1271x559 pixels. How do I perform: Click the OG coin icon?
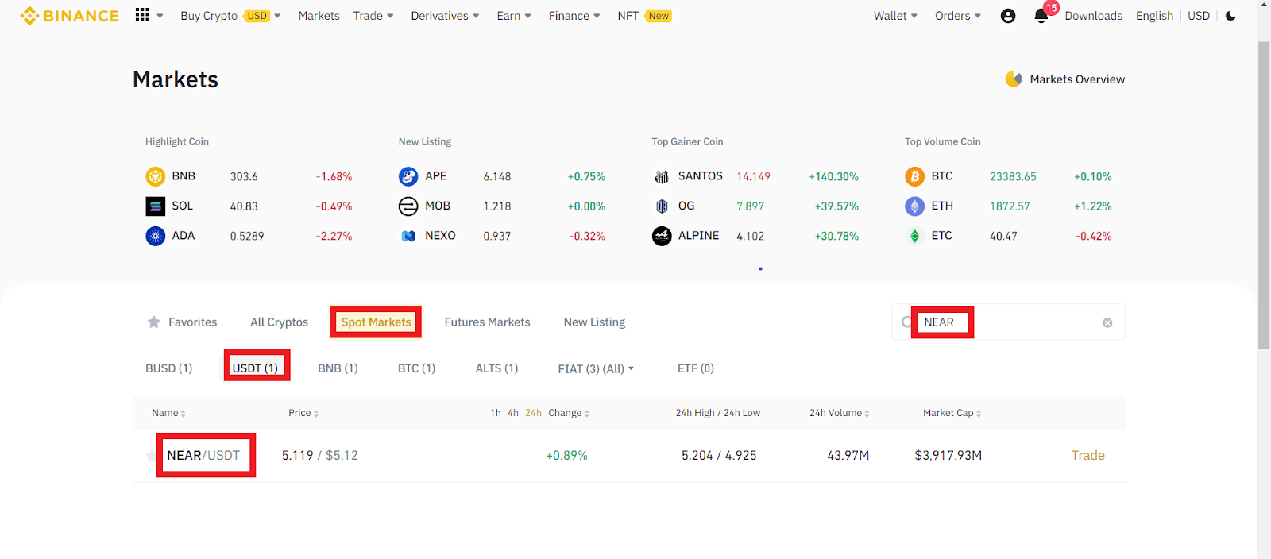[662, 206]
